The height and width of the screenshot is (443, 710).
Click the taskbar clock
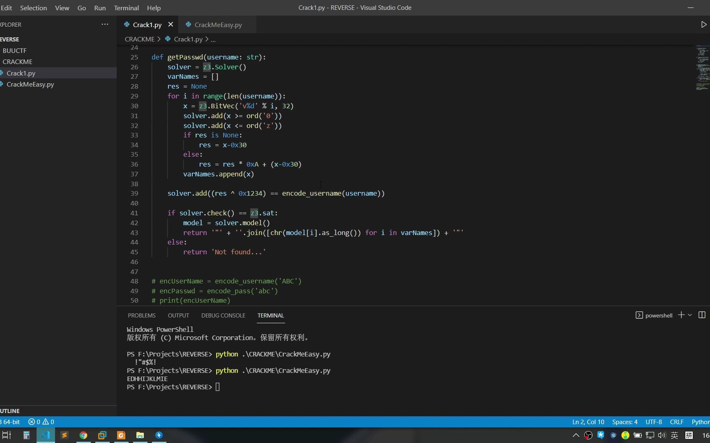coord(705,435)
